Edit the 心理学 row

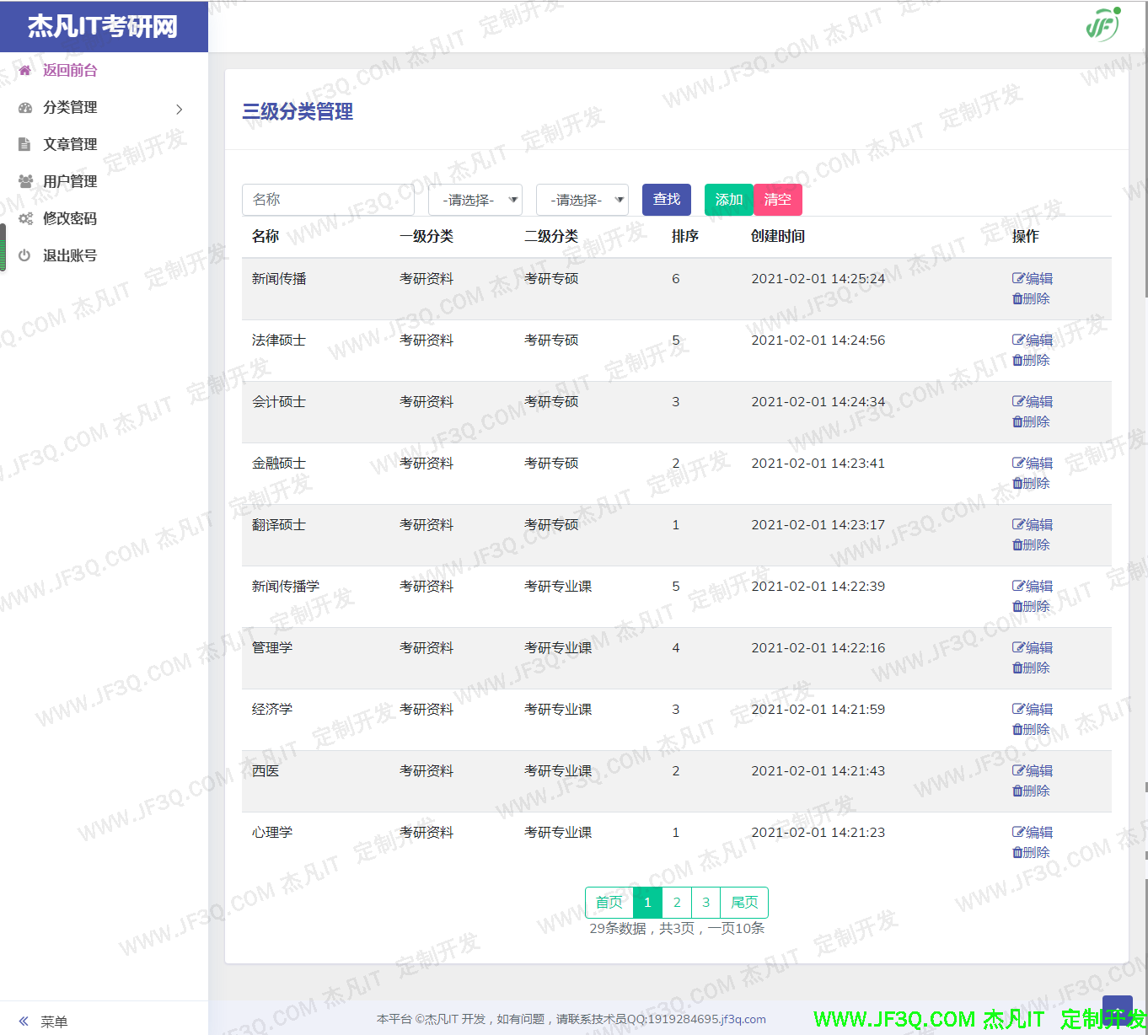(x=1033, y=833)
